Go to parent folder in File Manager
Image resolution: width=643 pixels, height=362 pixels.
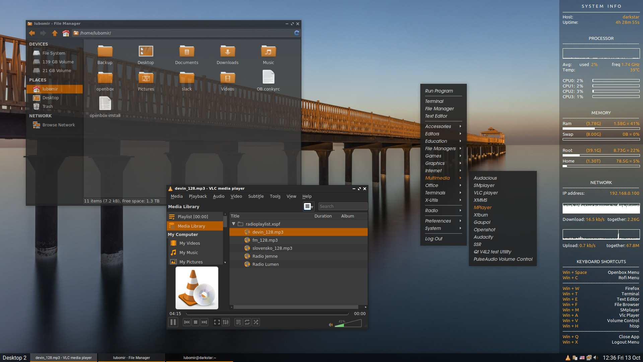point(55,33)
